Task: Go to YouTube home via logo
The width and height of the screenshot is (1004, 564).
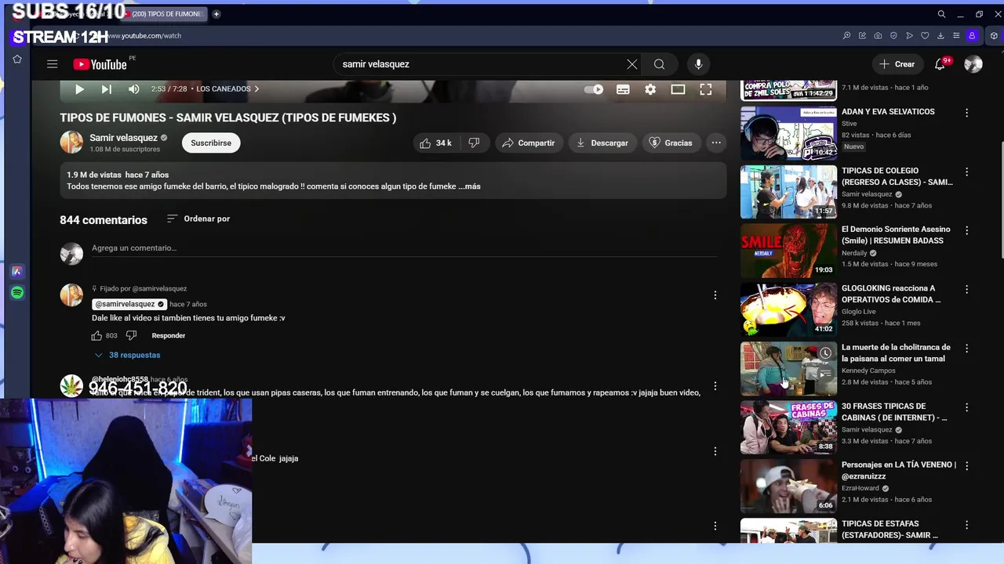Action: point(100,64)
